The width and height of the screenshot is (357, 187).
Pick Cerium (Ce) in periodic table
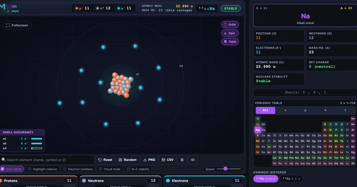coord(275,158)
